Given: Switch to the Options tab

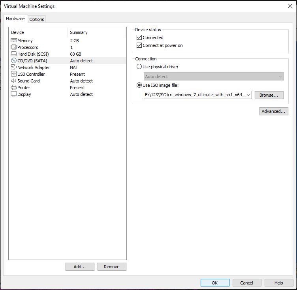Looking at the screenshot, I should (37, 19).
